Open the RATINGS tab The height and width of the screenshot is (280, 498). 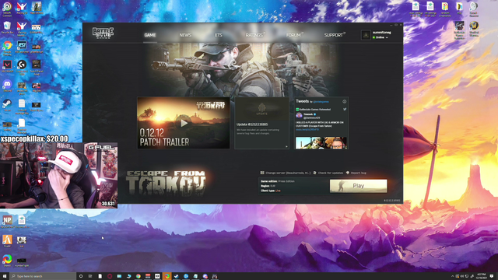pyautogui.click(x=255, y=35)
